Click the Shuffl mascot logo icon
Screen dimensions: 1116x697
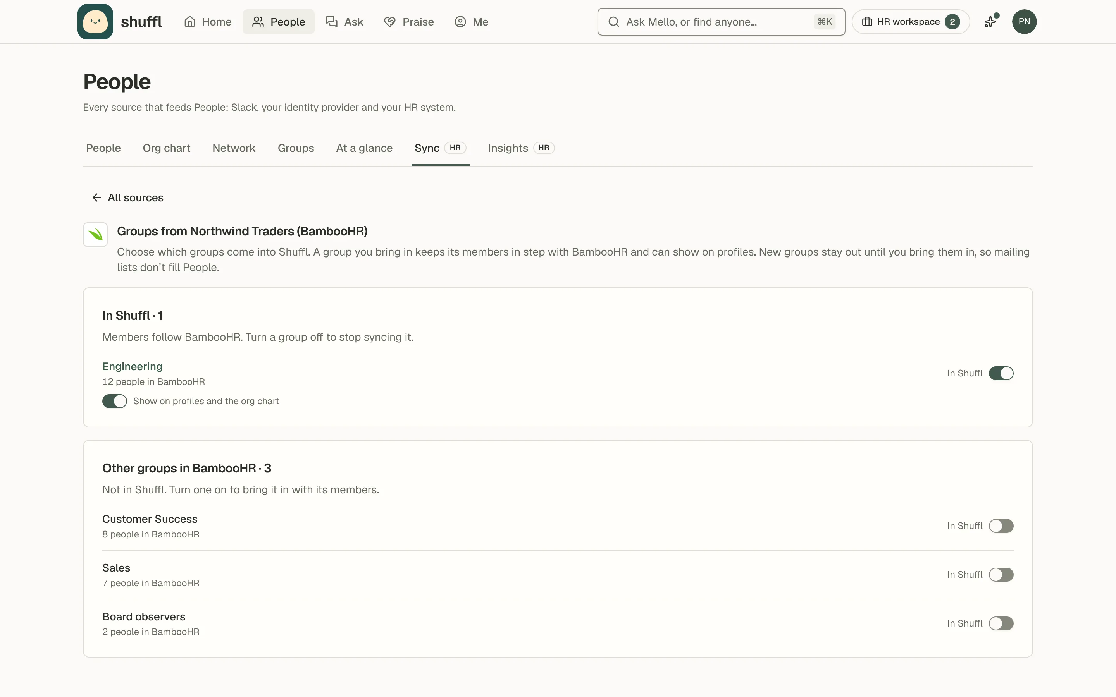[x=95, y=22]
